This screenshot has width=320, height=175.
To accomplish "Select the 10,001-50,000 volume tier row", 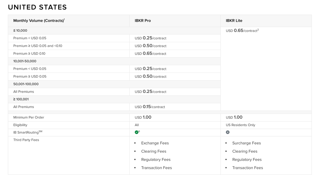I will tap(114, 61).
